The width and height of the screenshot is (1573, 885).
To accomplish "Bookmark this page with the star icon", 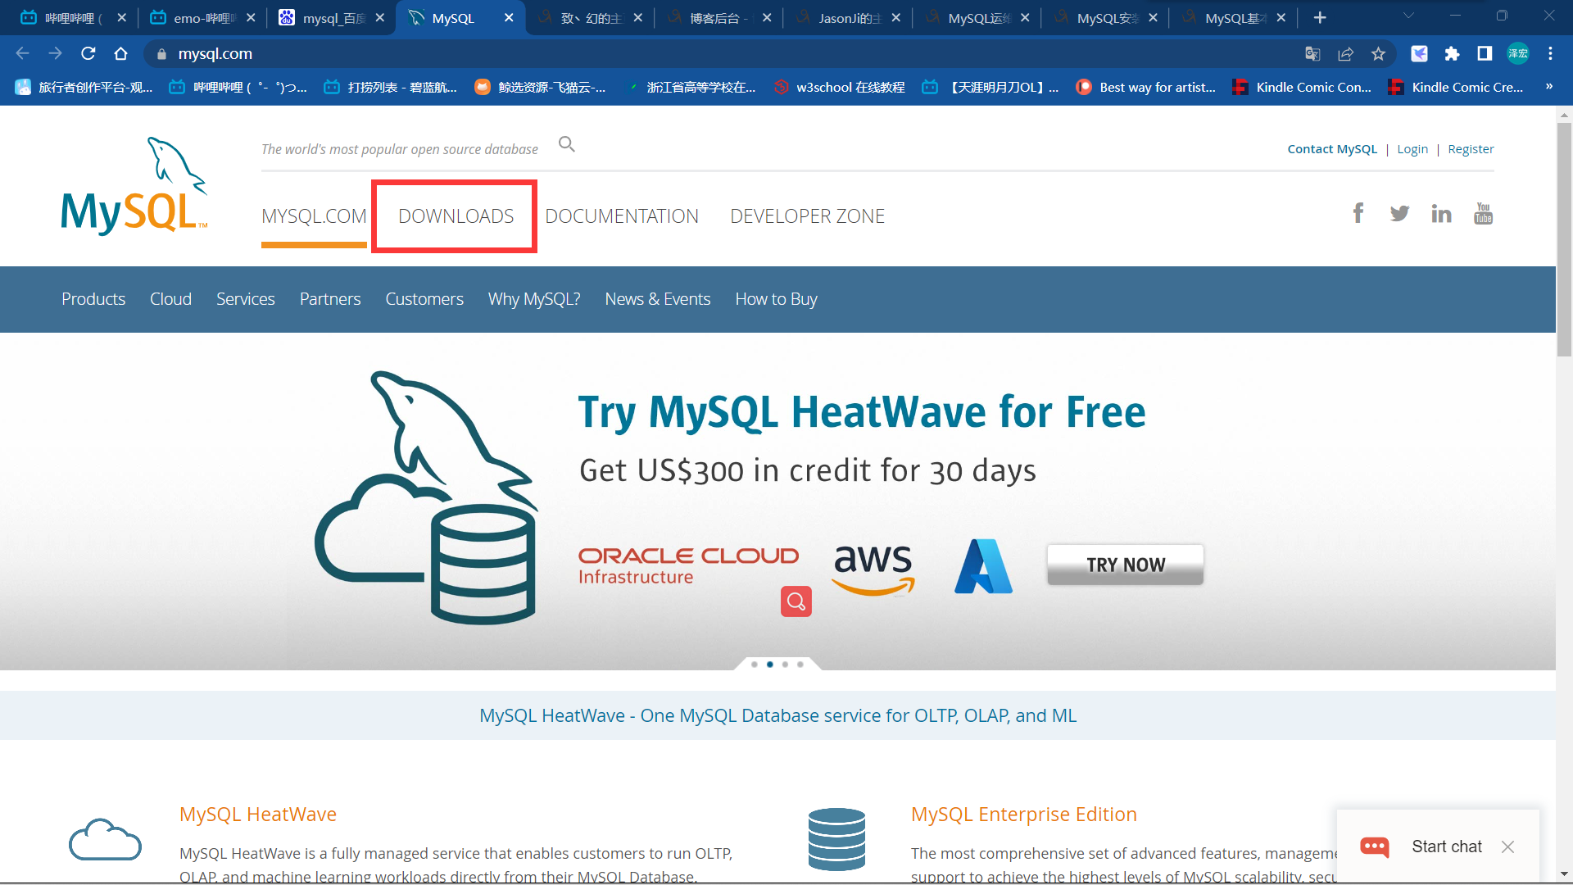I will 1378,53.
